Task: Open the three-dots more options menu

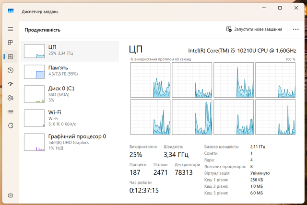Action: [x=295, y=29]
